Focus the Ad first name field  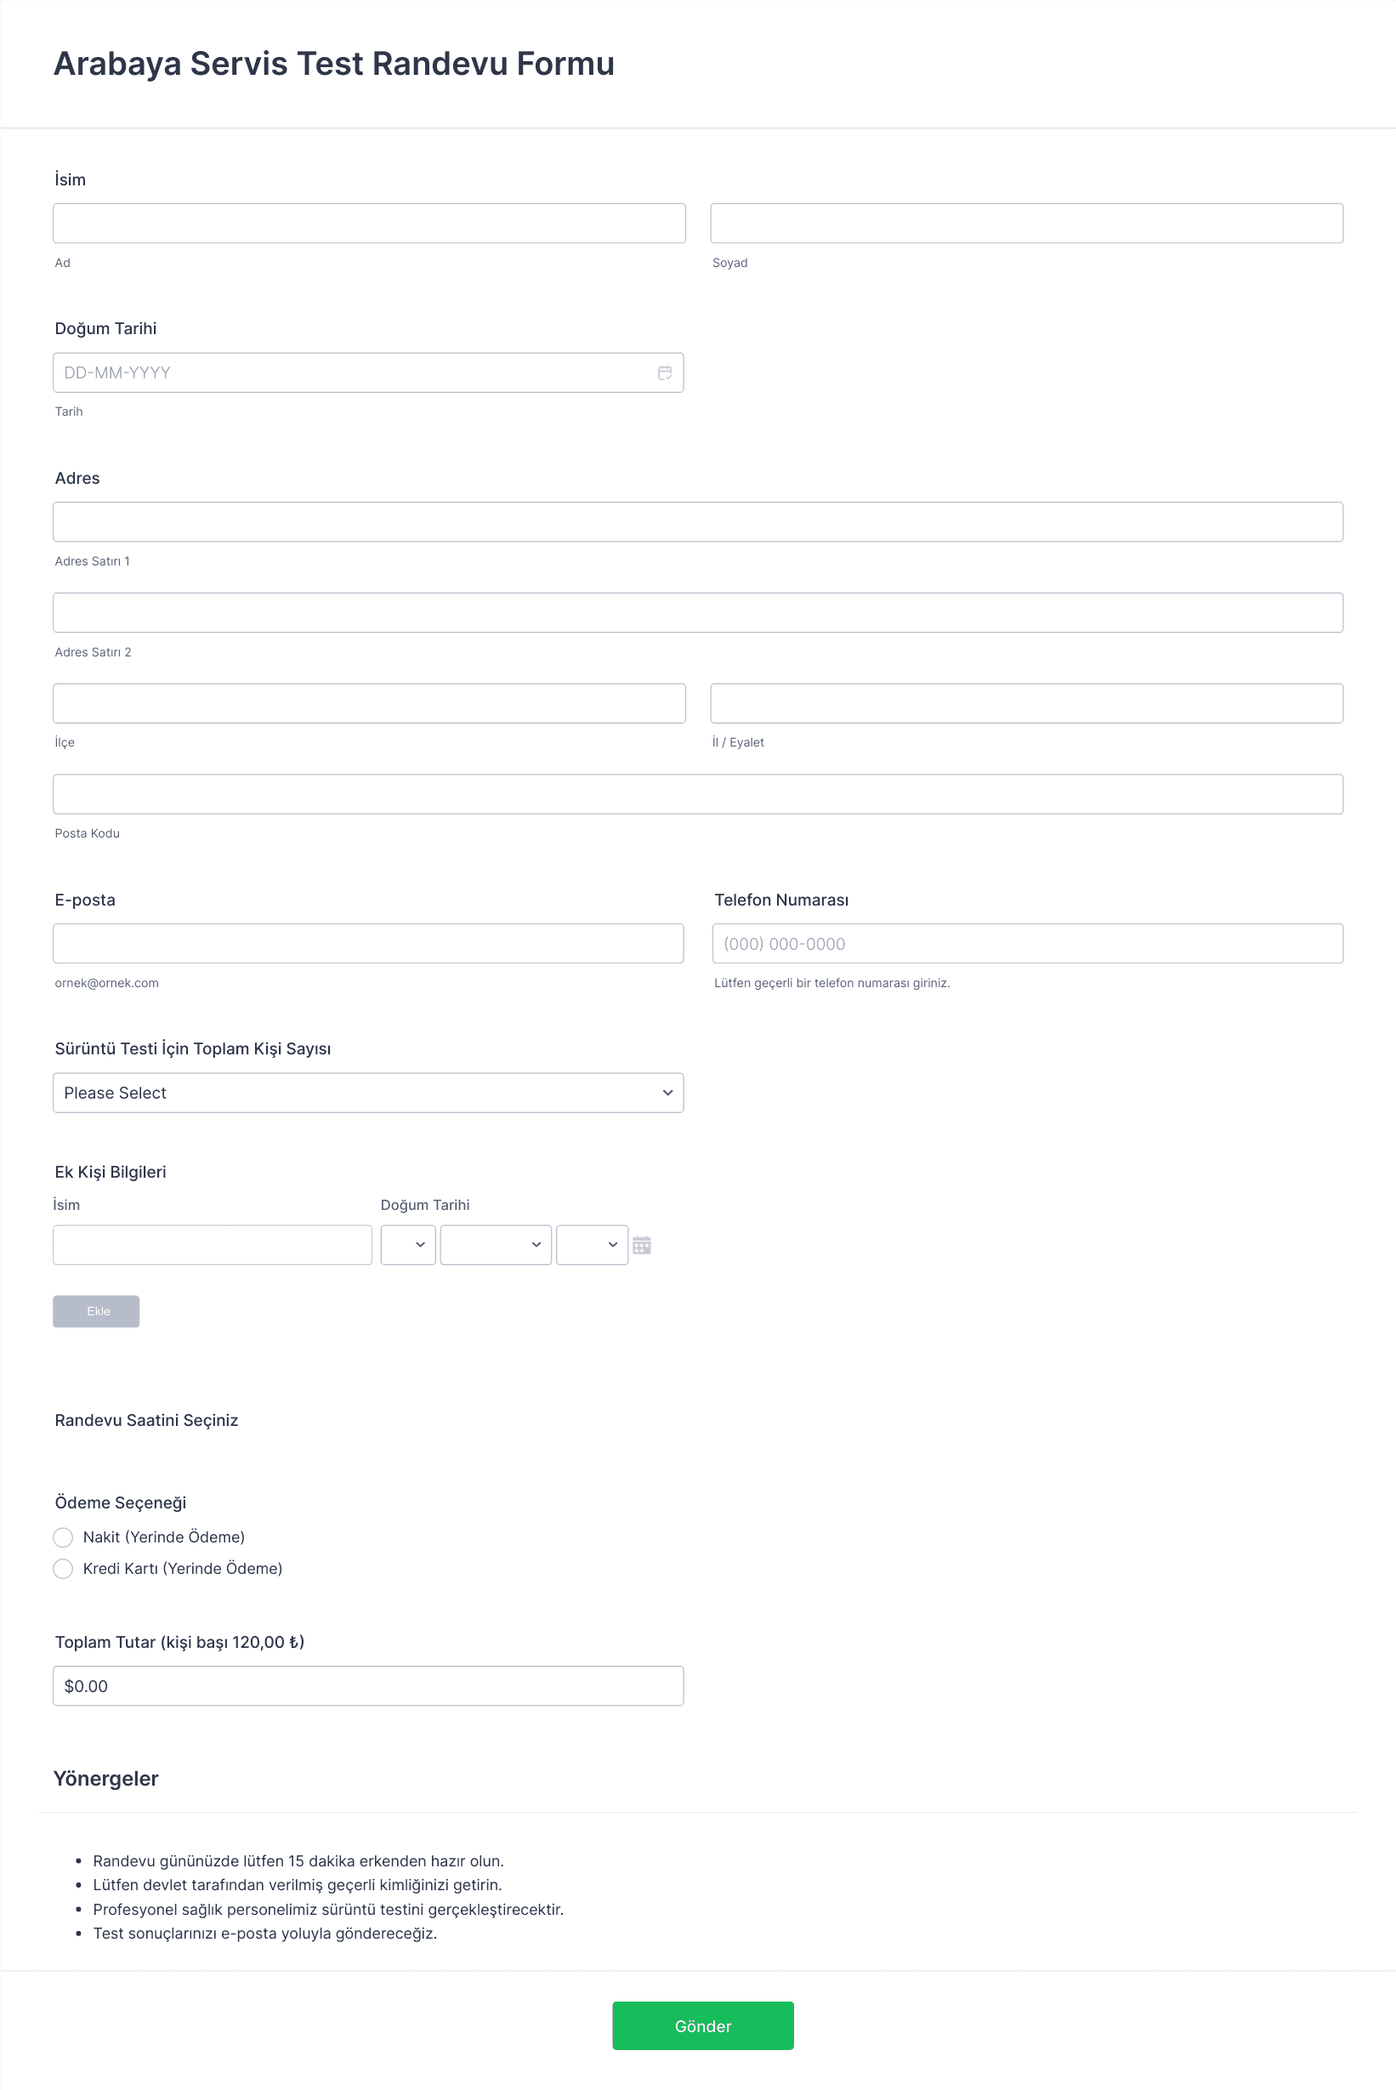click(370, 224)
